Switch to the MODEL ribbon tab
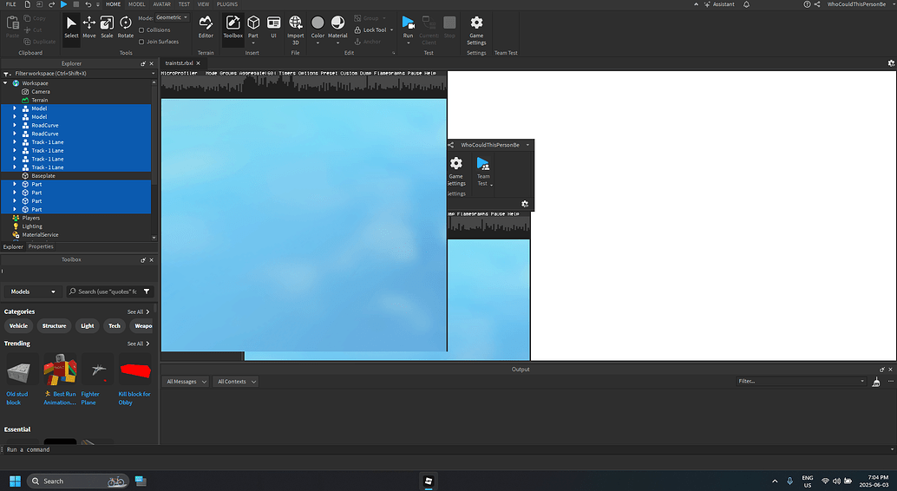This screenshot has width=897, height=491. 137,4
